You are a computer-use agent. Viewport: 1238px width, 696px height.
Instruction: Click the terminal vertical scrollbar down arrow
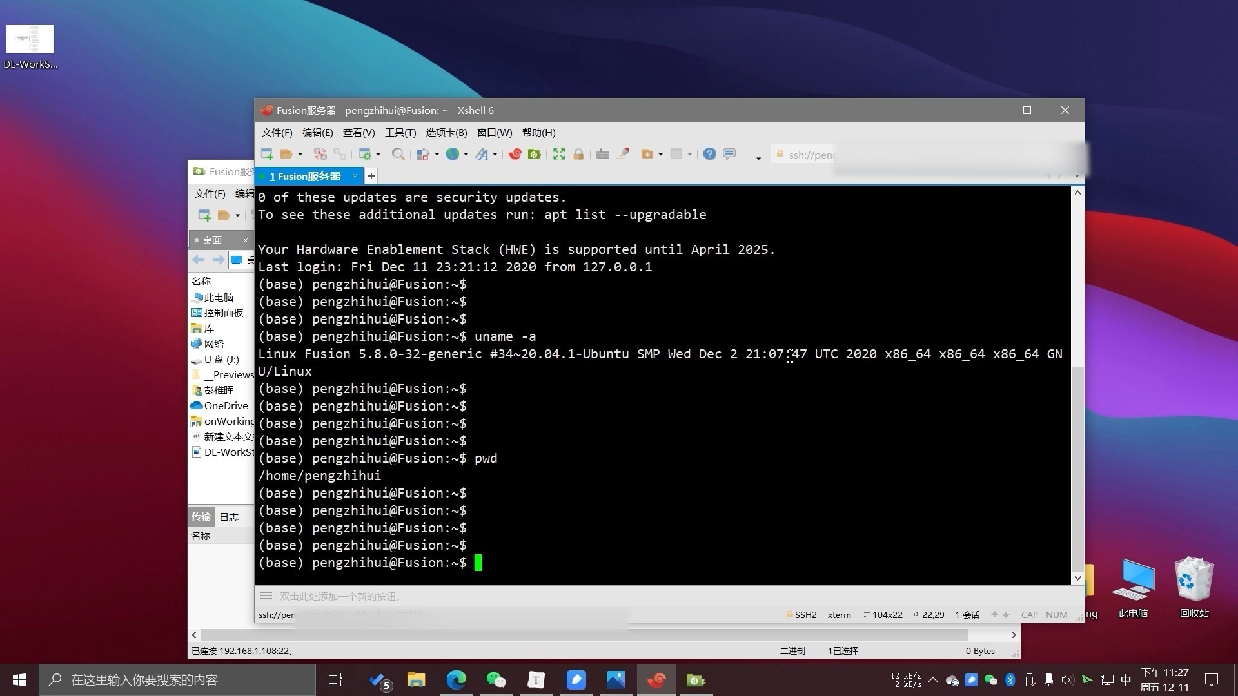point(1077,578)
